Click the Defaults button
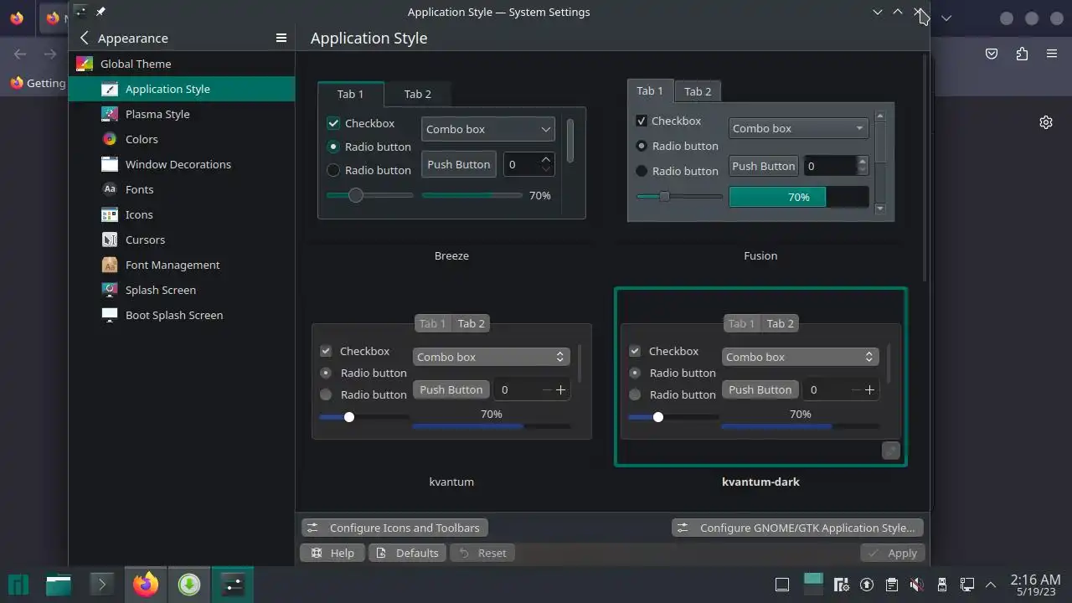The image size is (1072, 603). pyautogui.click(x=407, y=553)
